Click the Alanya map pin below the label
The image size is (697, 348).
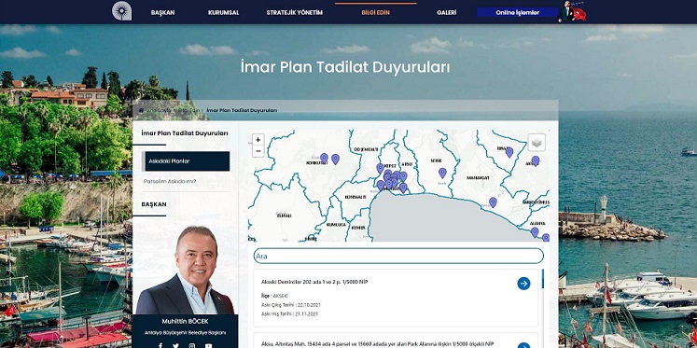click(535, 232)
